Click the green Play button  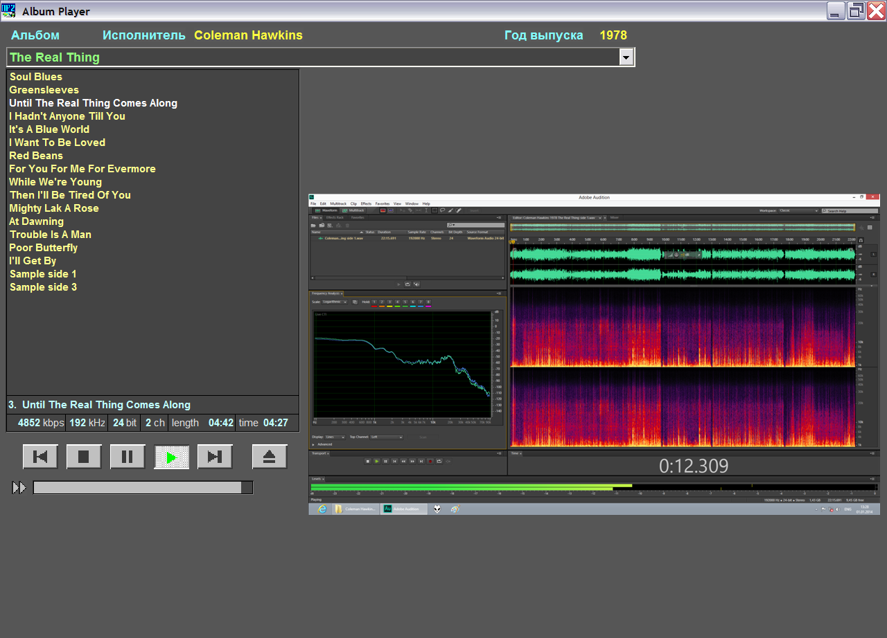[171, 457]
